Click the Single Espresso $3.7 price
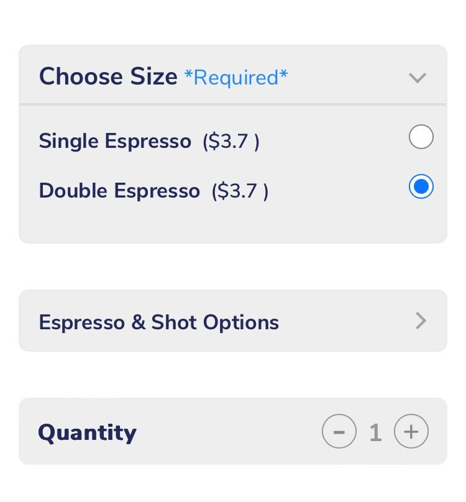Viewport: 466px width, 502px height. 231,142
